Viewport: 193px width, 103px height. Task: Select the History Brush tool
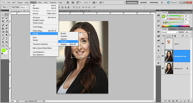click(7, 28)
